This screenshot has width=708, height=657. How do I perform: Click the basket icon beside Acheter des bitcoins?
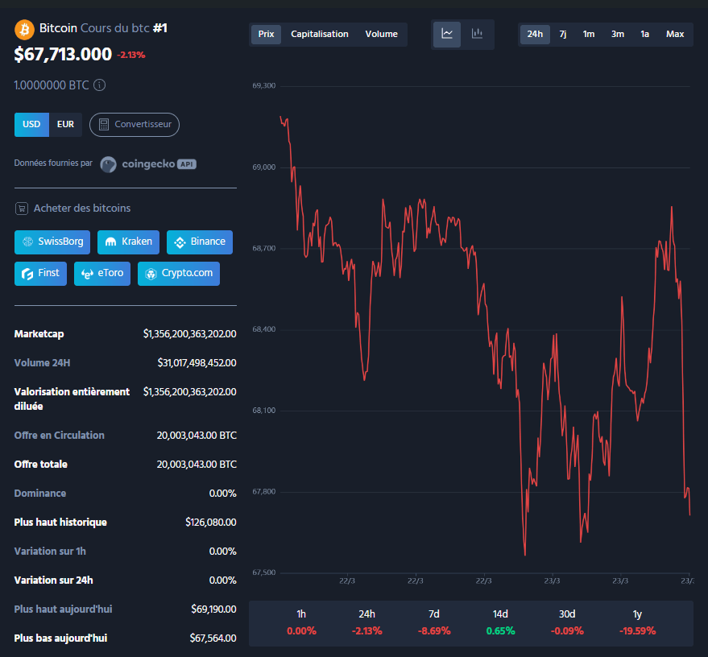[x=21, y=208]
